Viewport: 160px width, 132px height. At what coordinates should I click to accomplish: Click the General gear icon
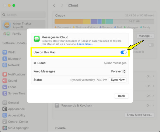[x=5, y=103]
